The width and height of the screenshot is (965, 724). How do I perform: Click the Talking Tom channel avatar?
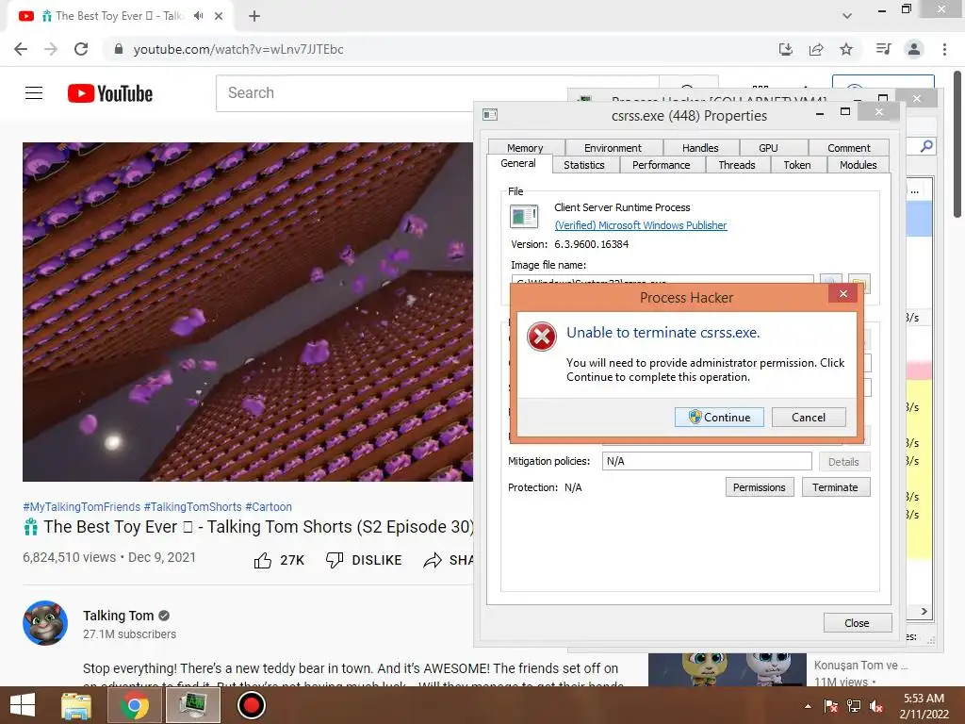[x=45, y=623]
